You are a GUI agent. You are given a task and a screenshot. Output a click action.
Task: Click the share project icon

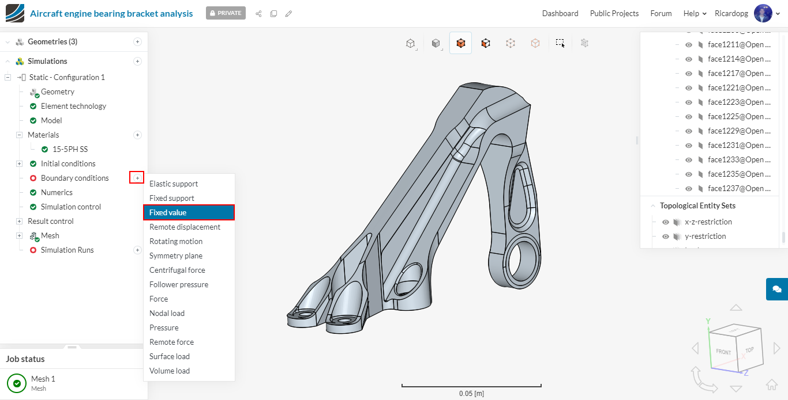point(258,13)
